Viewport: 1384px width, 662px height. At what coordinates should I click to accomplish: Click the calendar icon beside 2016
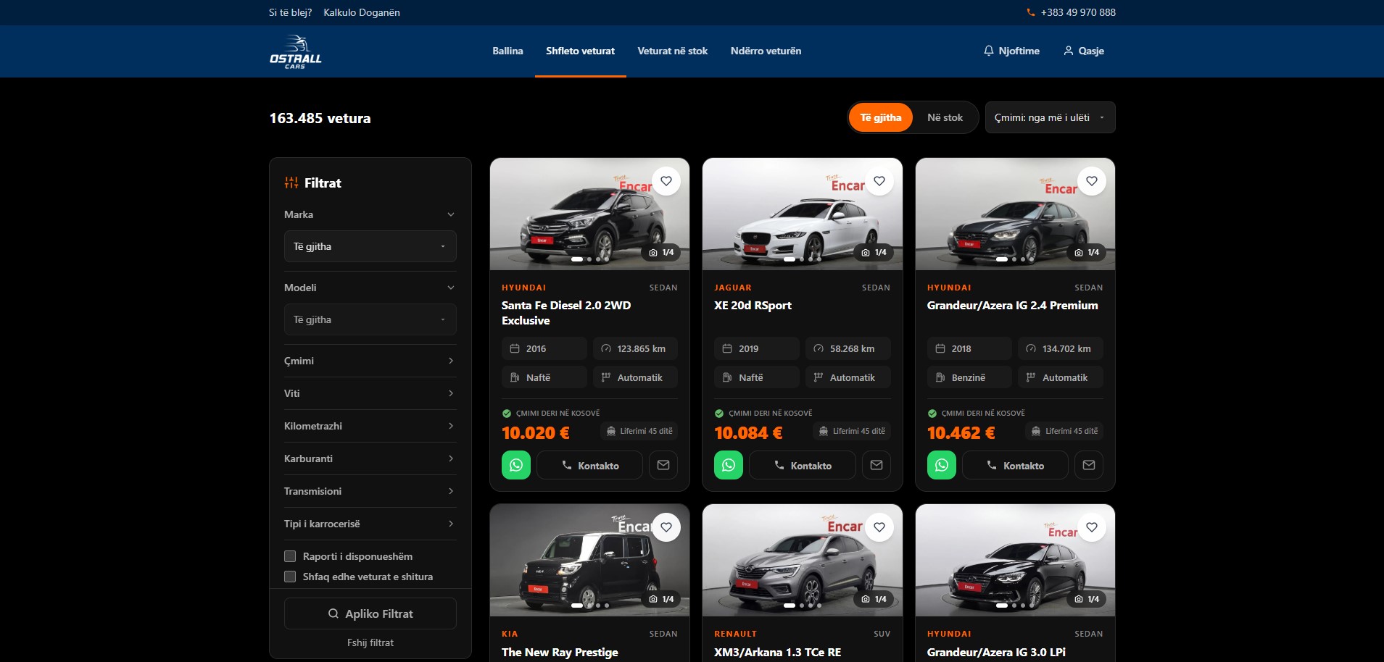click(x=515, y=348)
